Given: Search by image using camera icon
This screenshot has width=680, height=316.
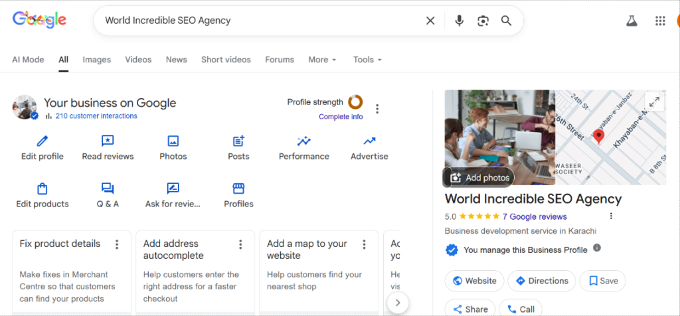Looking at the screenshot, I should tap(483, 21).
